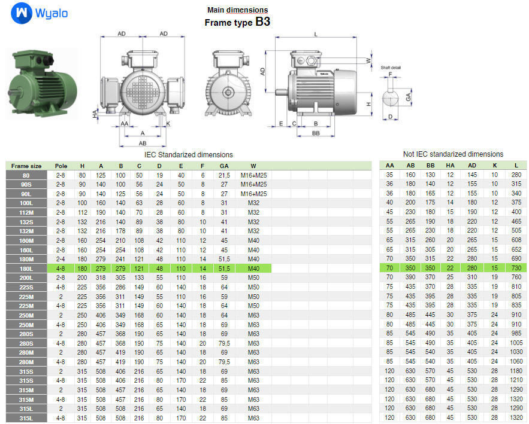Click the green motor photo

[x=42, y=84]
